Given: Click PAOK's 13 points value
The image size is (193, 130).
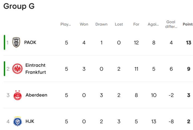Looking at the screenshot, I should pos(188,43).
